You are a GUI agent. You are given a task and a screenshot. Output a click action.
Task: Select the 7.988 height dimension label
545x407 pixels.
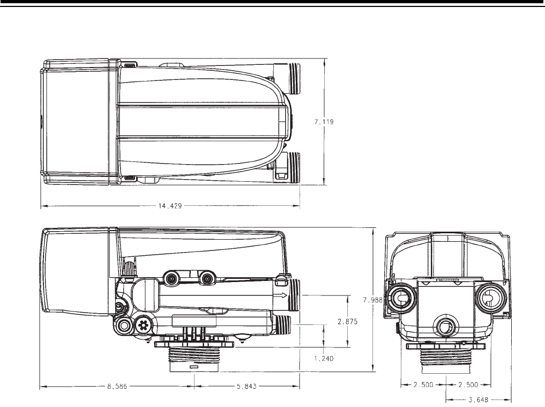click(372, 300)
